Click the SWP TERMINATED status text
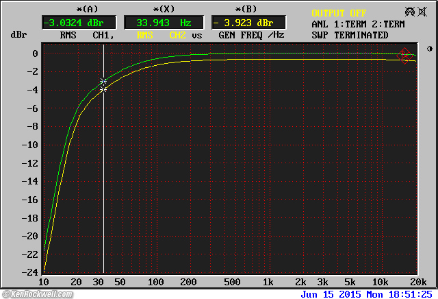The image size is (438, 299). (x=350, y=35)
